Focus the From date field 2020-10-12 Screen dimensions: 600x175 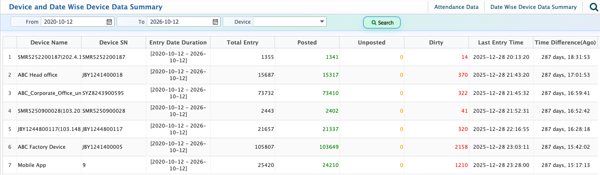coord(74,22)
